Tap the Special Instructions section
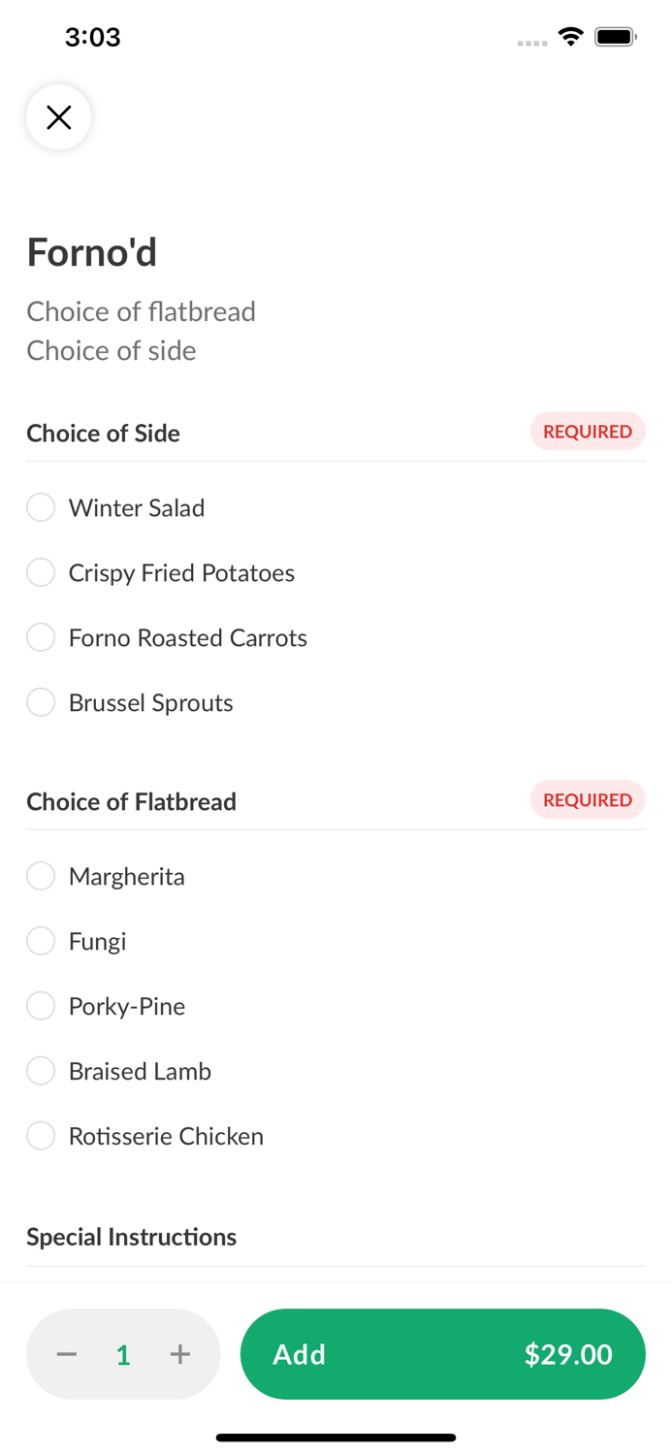Image resolution: width=672 pixels, height=1455 pixels. coord(132,1237)
